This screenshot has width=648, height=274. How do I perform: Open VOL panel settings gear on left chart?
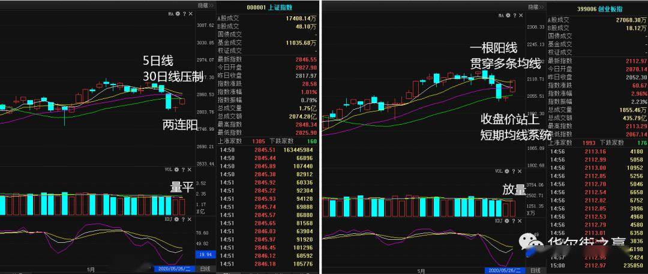(x=177, y=170)
